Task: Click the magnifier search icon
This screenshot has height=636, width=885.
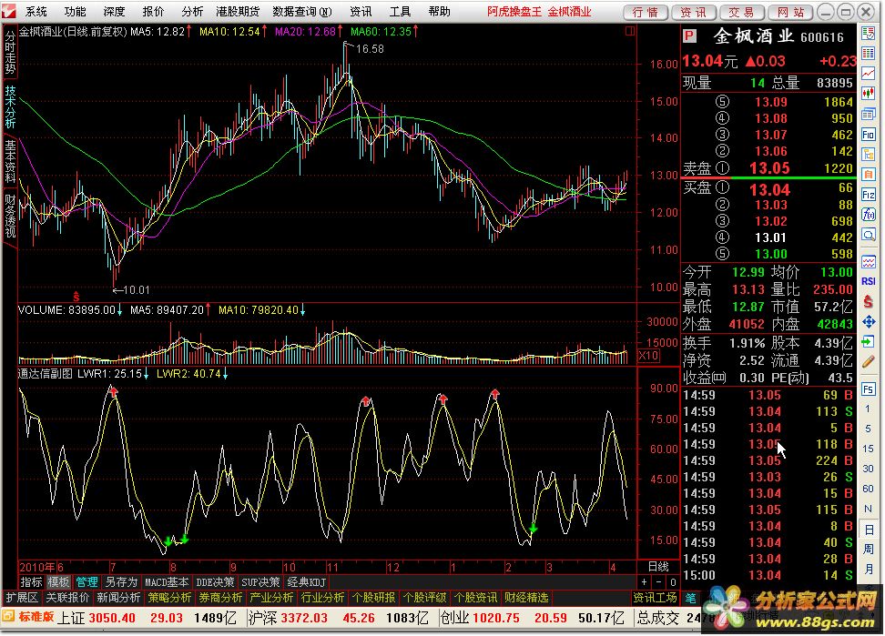Action: click(x=868, y=235)
